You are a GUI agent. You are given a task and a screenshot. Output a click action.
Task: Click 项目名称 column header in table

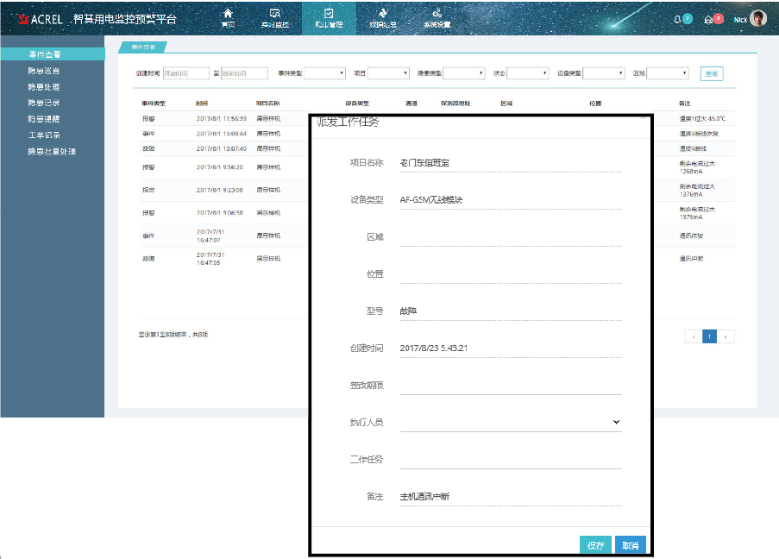[x=267, y=104]
